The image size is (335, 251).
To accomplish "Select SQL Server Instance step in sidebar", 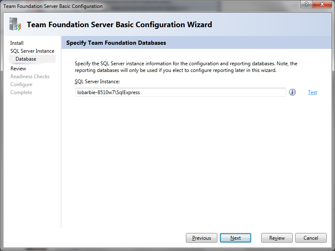I will (x=32, y=51).
